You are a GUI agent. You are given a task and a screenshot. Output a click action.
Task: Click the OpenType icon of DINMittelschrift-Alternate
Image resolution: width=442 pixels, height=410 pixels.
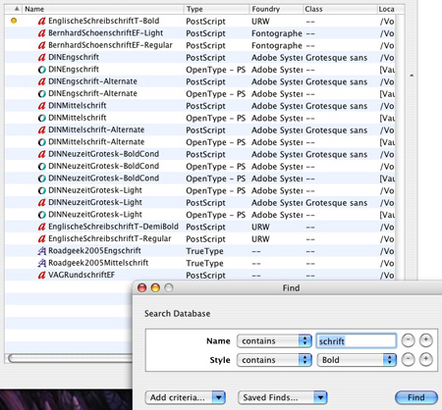point(41,142)
